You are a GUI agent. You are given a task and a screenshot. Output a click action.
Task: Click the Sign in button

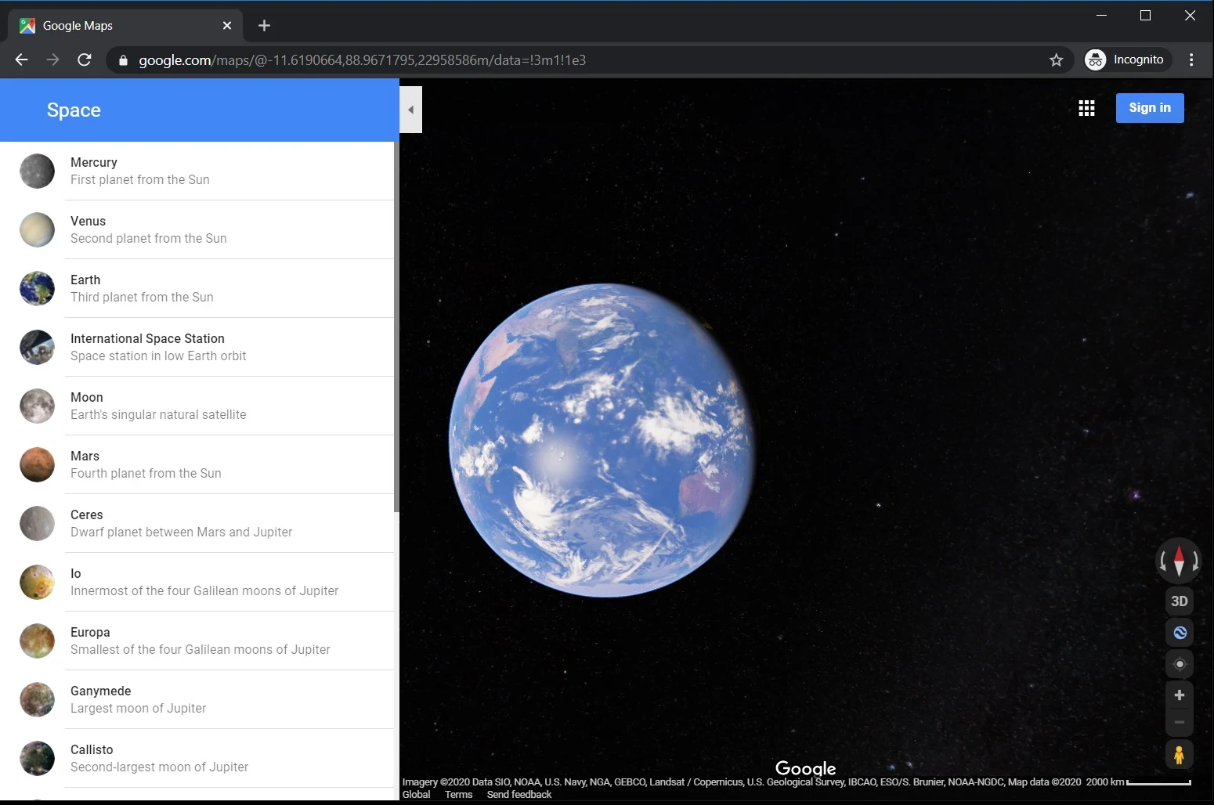pyautogui.click(x=1150, y=107)
